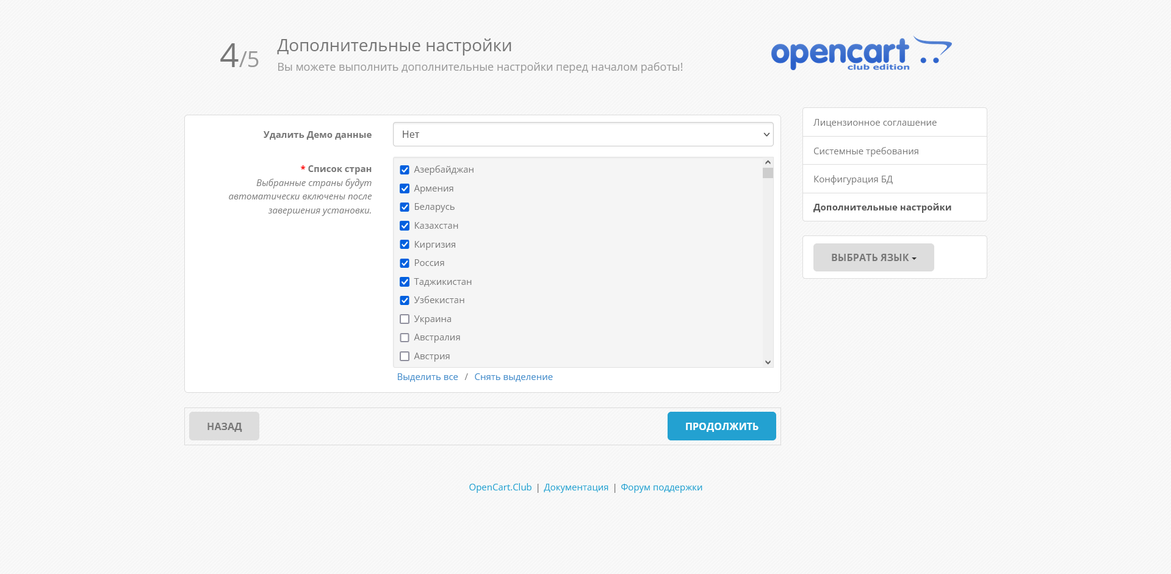
Task: Click the Выделить все link
Action: [x=427, y=376]
